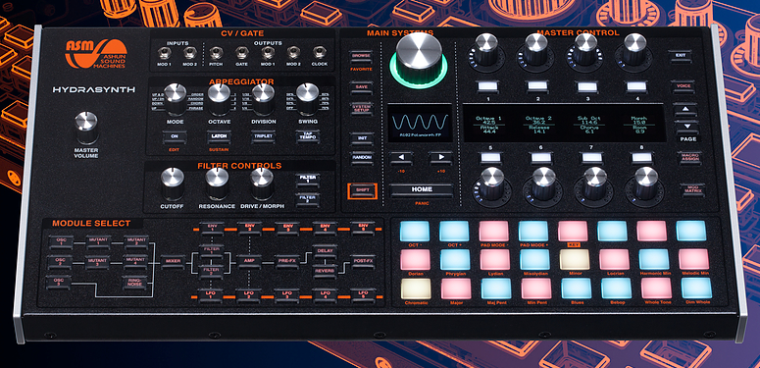Tap the Mixolydian scale pad
The image size is (760, 368).
534,260
